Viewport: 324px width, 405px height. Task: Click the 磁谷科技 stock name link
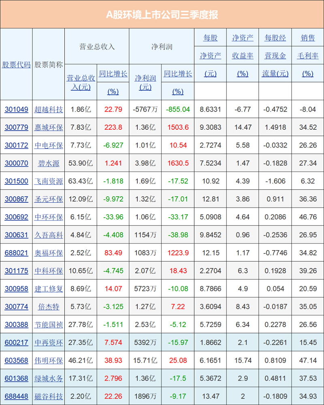coord(49,396)
